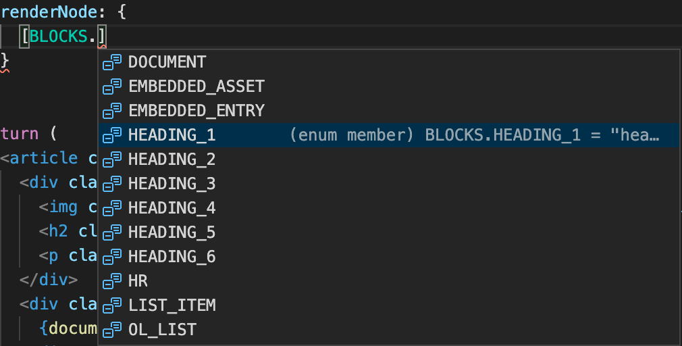Viewport: 682px width, 346px height.
Task: Click the closing div tag in the code
Action: pyautogui.click(x=49, y=279)
